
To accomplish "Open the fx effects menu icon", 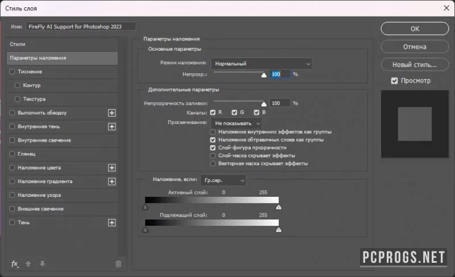I will pyautogui.click(x=15, y=264).
